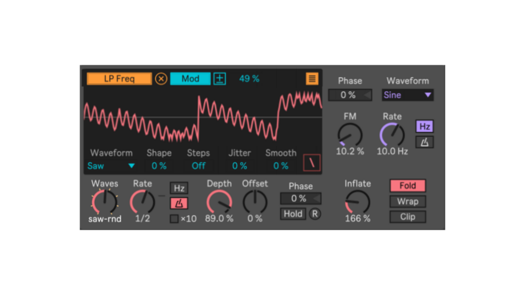The image size is (525, 295).
Task: Open the orange mapping list icon
Action: pyautogui.click(x=312, y=79)
